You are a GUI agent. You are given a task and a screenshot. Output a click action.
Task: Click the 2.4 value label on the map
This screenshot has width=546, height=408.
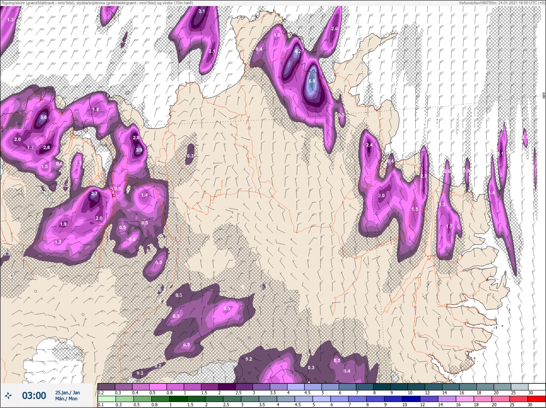[x=369, y=145]
